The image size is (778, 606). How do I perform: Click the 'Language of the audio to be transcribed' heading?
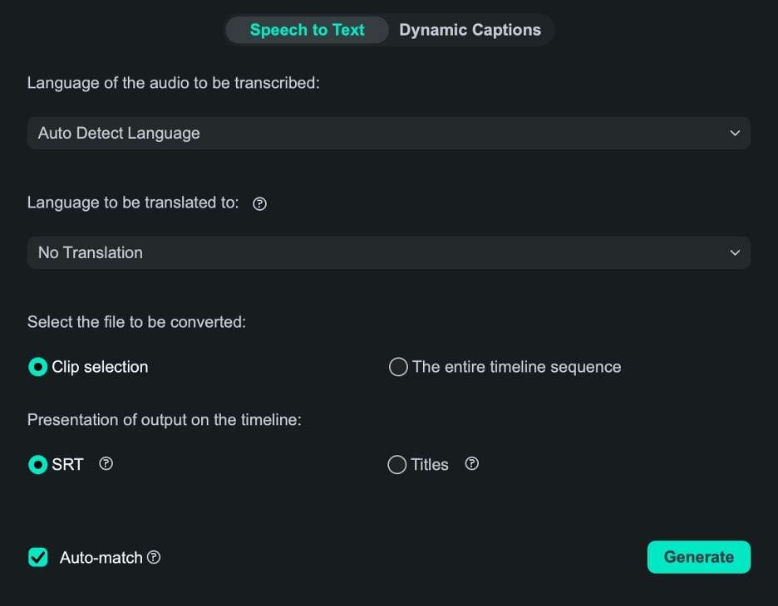(x=173, y=83)
